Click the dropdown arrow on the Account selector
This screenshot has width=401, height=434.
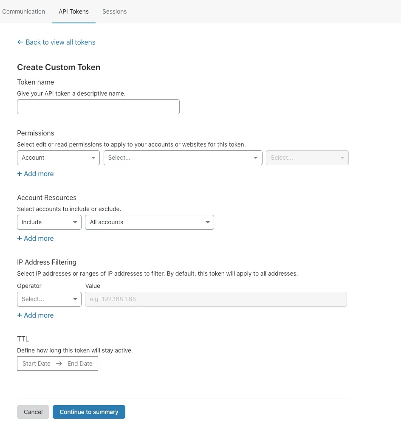(x=93, y=158)
